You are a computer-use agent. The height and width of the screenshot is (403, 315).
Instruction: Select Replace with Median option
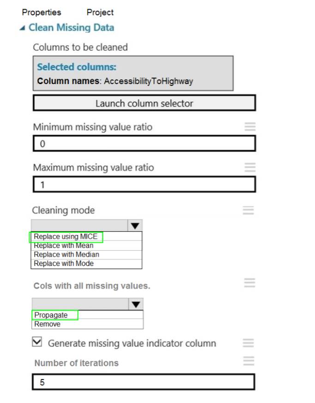[x=67, y=254]
